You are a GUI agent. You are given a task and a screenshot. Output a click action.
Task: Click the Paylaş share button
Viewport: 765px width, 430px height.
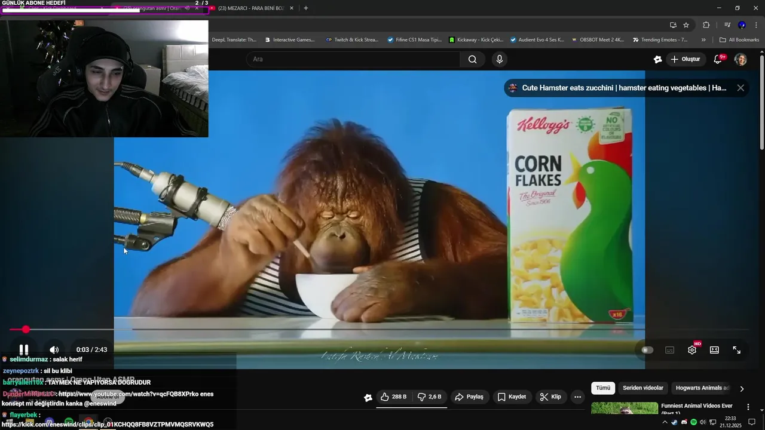click(469, 397)
